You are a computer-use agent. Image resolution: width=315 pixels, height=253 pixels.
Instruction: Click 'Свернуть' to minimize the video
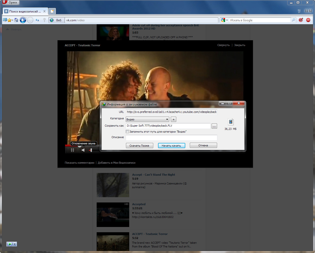[223, 45]
